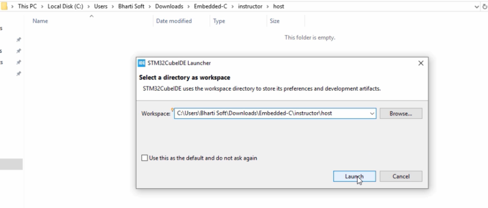Enable "Use this as the default" checkbox
Image resolution: width=488 pixels, height=208 pixels.
[x=144, y=158]
